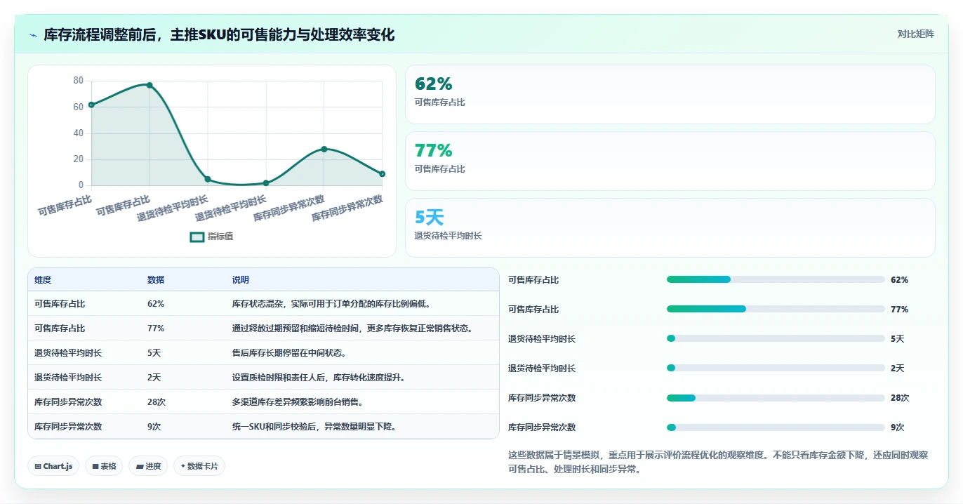Click the description starting with 通过释放过期预留和缩短待检时间
Screen dimensions: 963x504
[x=354, y=329]
